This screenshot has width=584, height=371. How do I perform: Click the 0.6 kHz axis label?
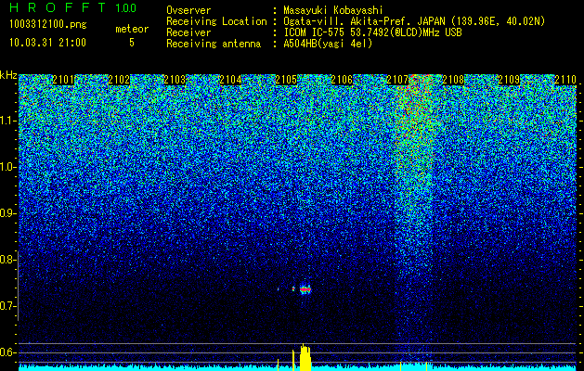7,352
